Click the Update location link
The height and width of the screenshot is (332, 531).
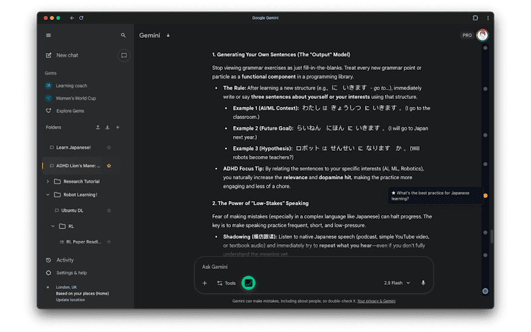tap(71, 299)
